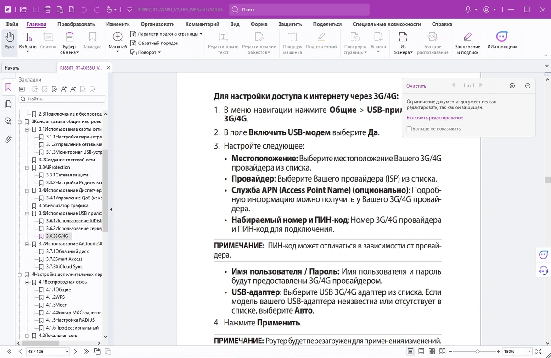Viewport: 551px width, 358px height.
Task: Click the find current bookmark icon
Action: pyautogui.click(x=55, y=89)
